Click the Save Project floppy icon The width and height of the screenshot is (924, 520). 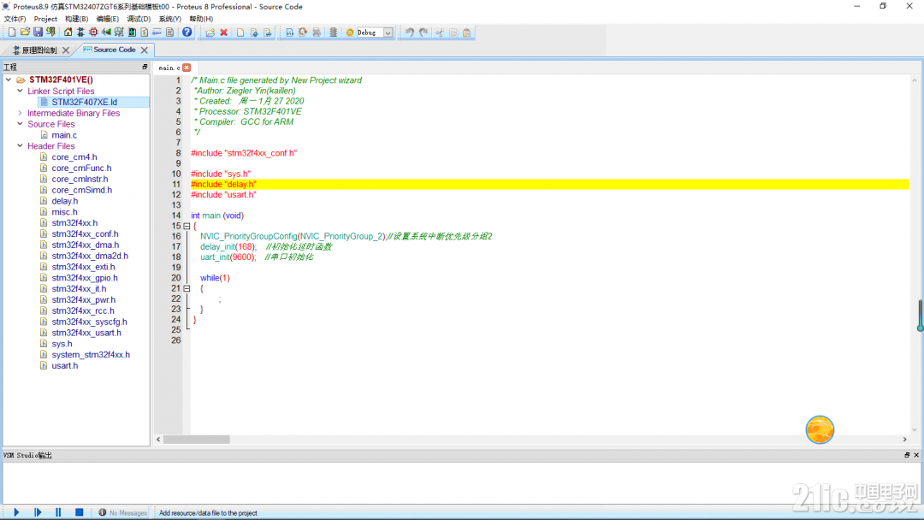(38, 32)
